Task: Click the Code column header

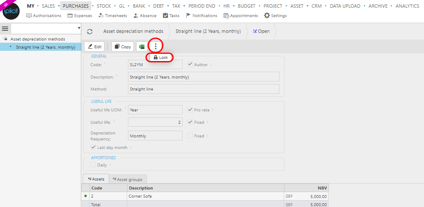Action: click(x=109, y=188)
